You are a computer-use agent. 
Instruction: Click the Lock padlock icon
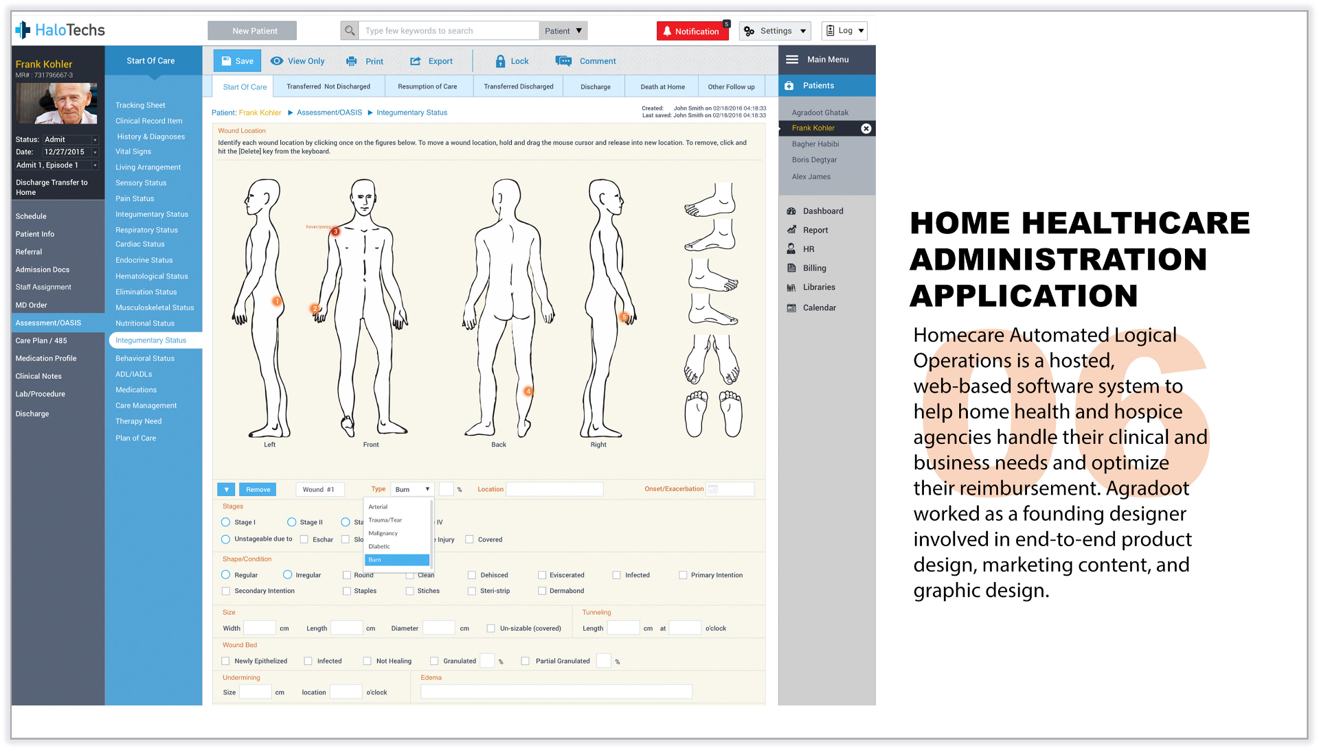click(500, 61)
